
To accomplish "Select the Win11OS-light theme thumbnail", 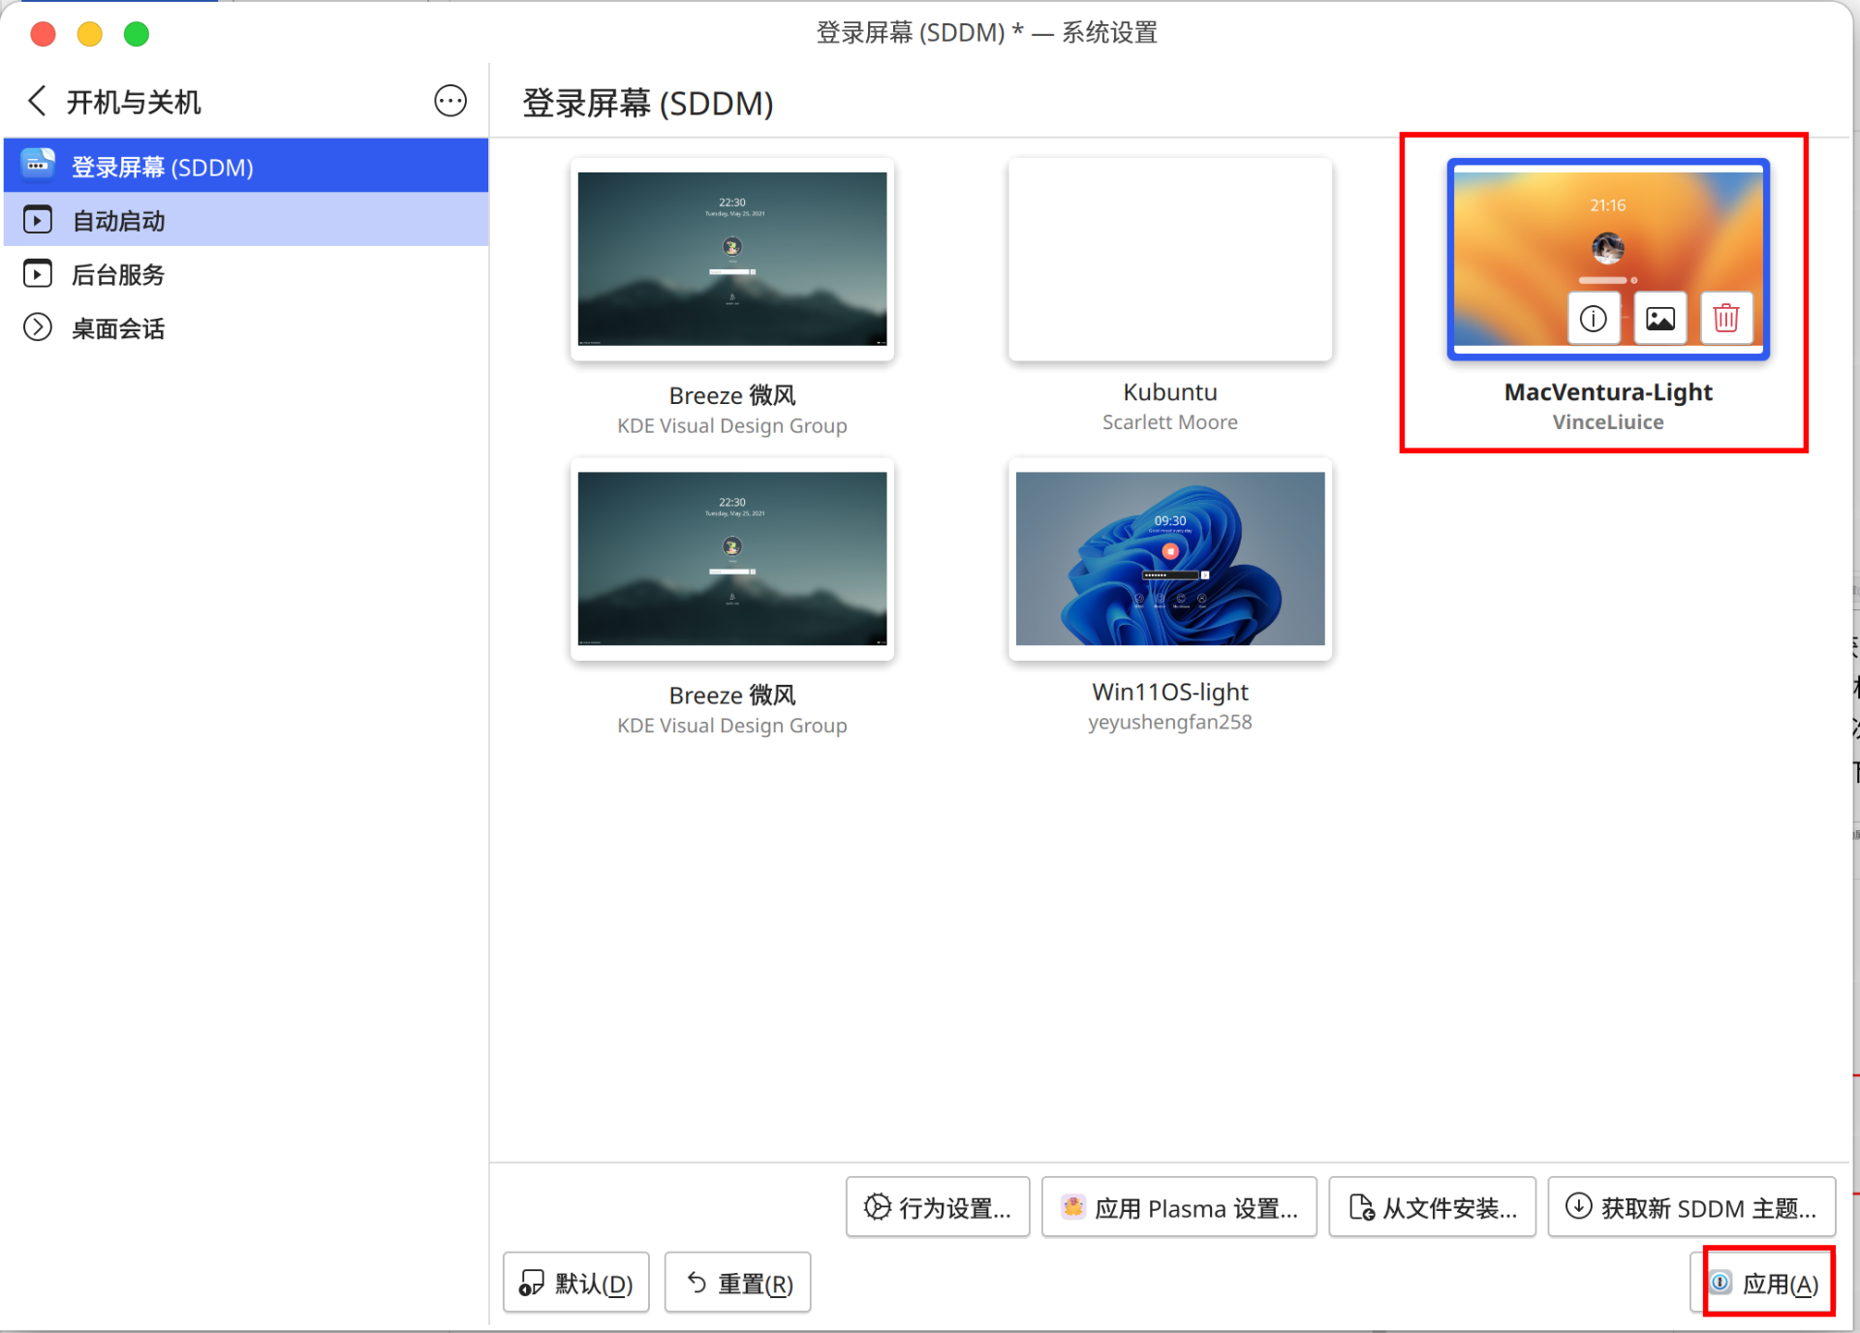I will (x=1169, y=559).
